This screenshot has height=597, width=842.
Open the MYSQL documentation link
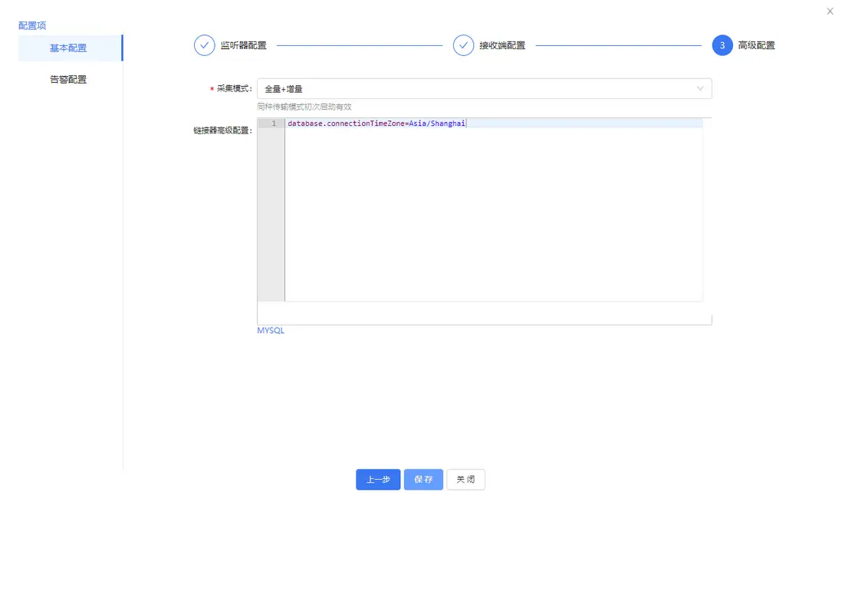point(270,330)
